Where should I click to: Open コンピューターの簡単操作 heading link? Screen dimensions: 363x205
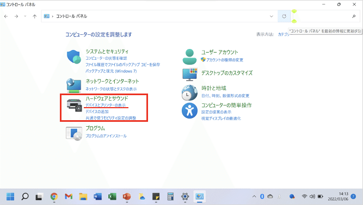[226, 105]
